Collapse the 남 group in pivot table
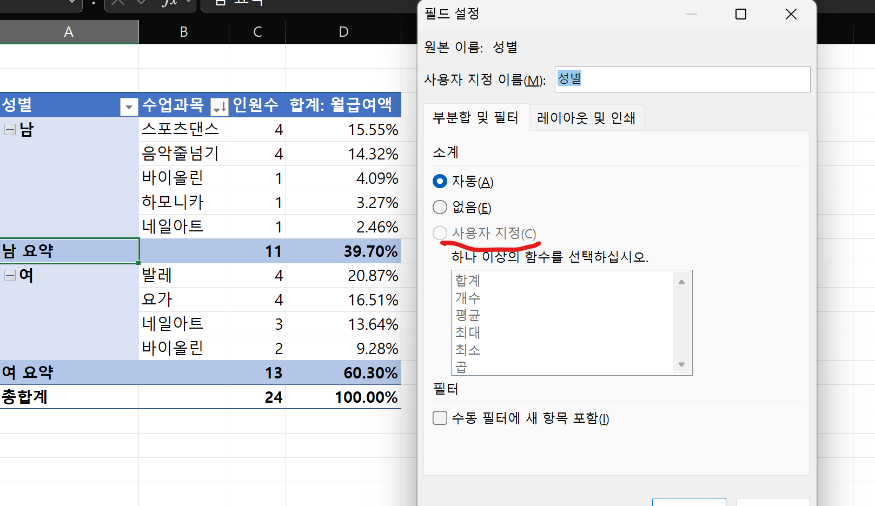875x506 pixels. pyautogui.click(x=10, y=129)
